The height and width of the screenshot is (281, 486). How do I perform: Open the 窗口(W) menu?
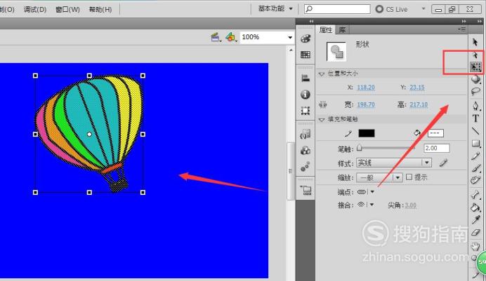pos(67,9)
